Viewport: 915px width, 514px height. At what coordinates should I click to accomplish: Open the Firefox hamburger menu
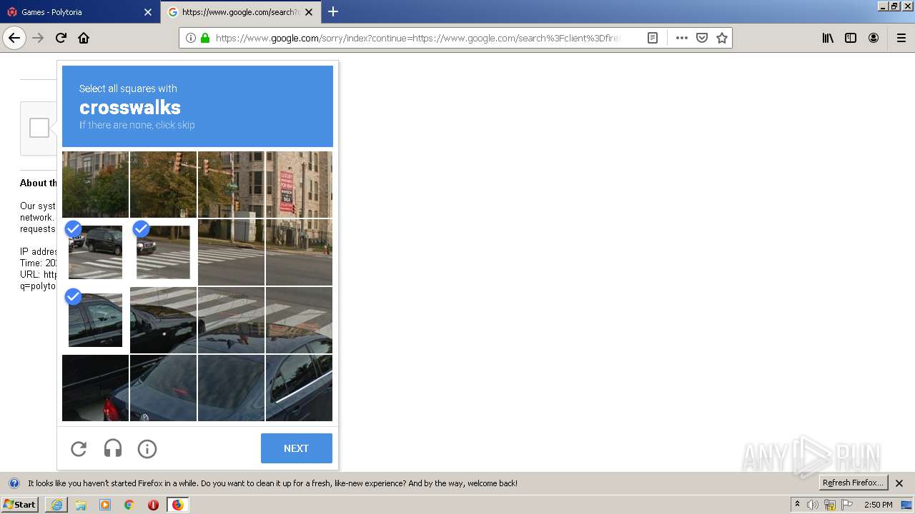click(901, 38)
